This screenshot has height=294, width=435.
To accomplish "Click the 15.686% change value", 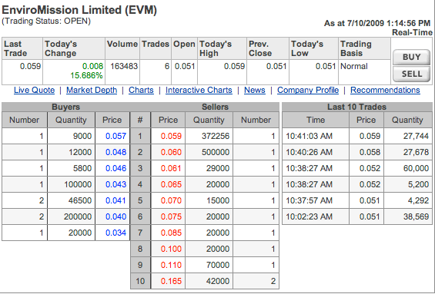I will 86,75.
